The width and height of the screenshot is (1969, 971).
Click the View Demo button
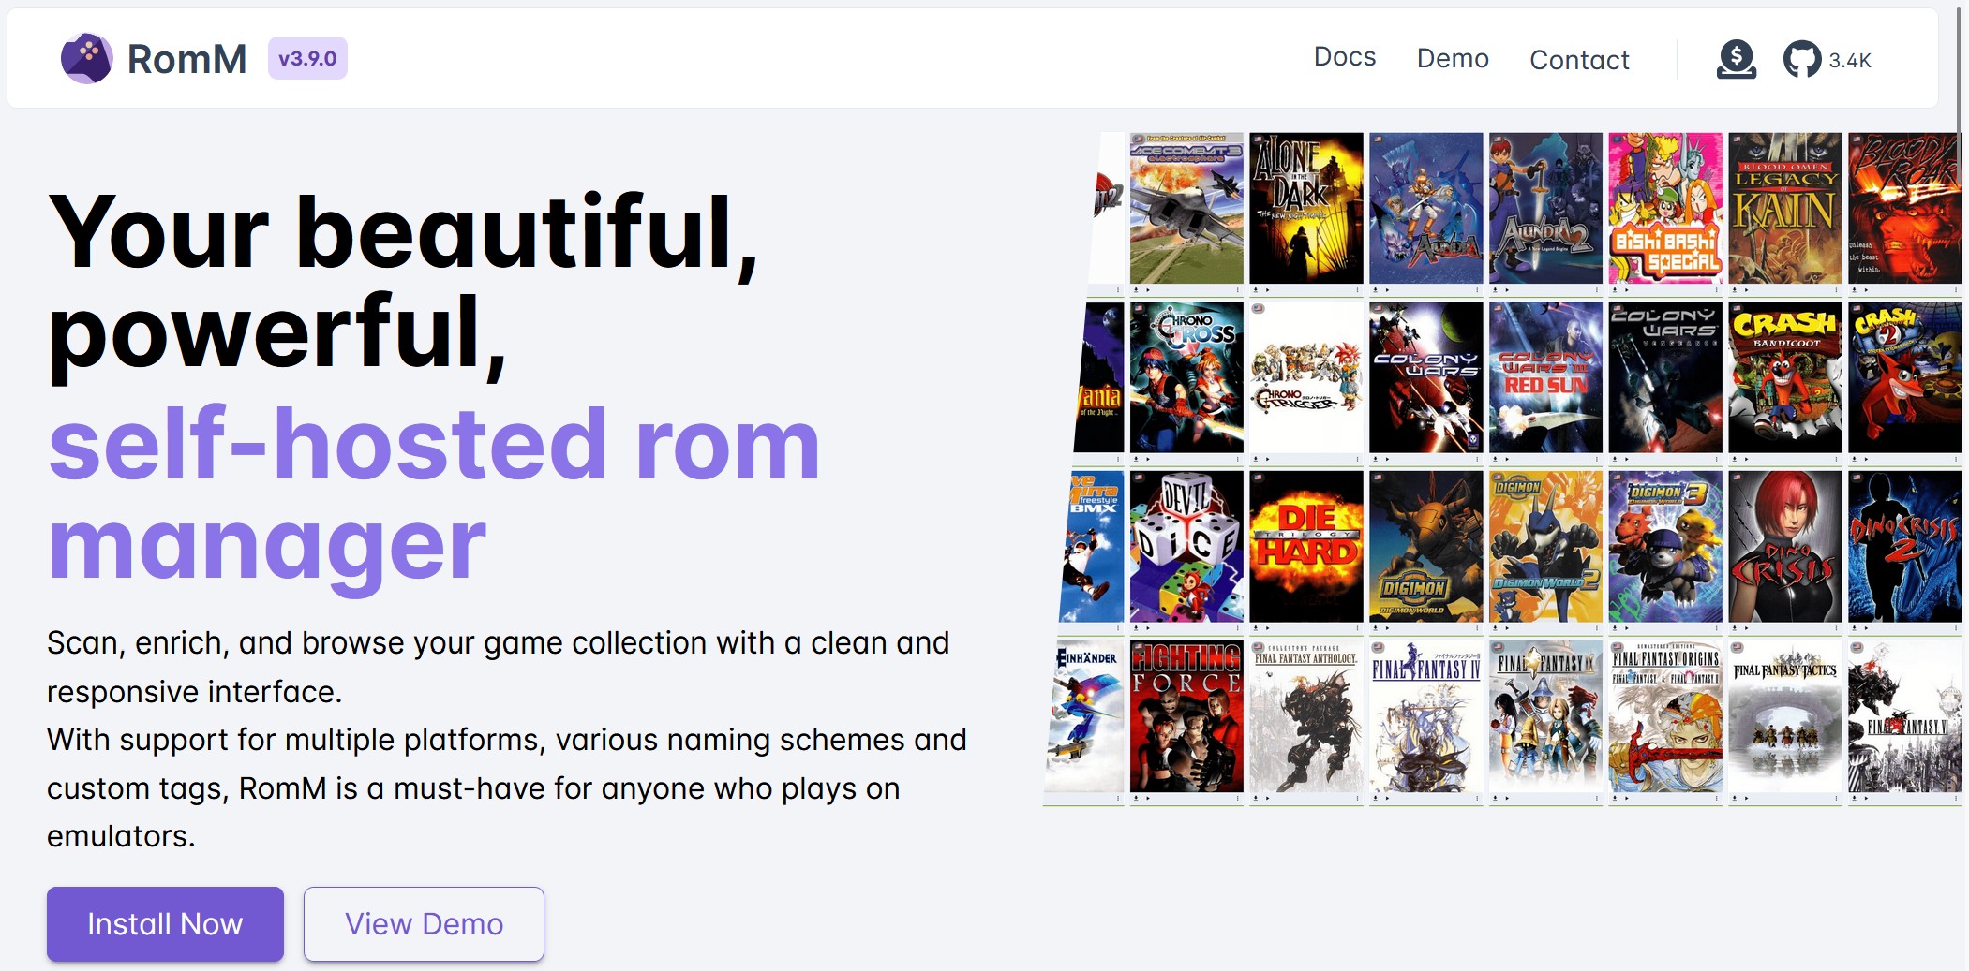(424, 923)
